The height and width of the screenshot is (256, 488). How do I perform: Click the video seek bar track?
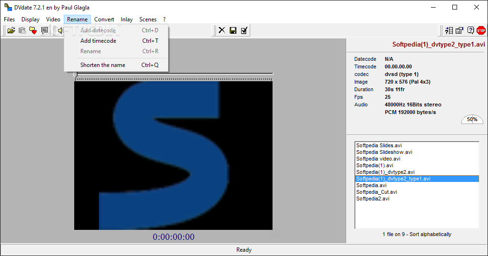pyautogui.click(x=174, y=74)
